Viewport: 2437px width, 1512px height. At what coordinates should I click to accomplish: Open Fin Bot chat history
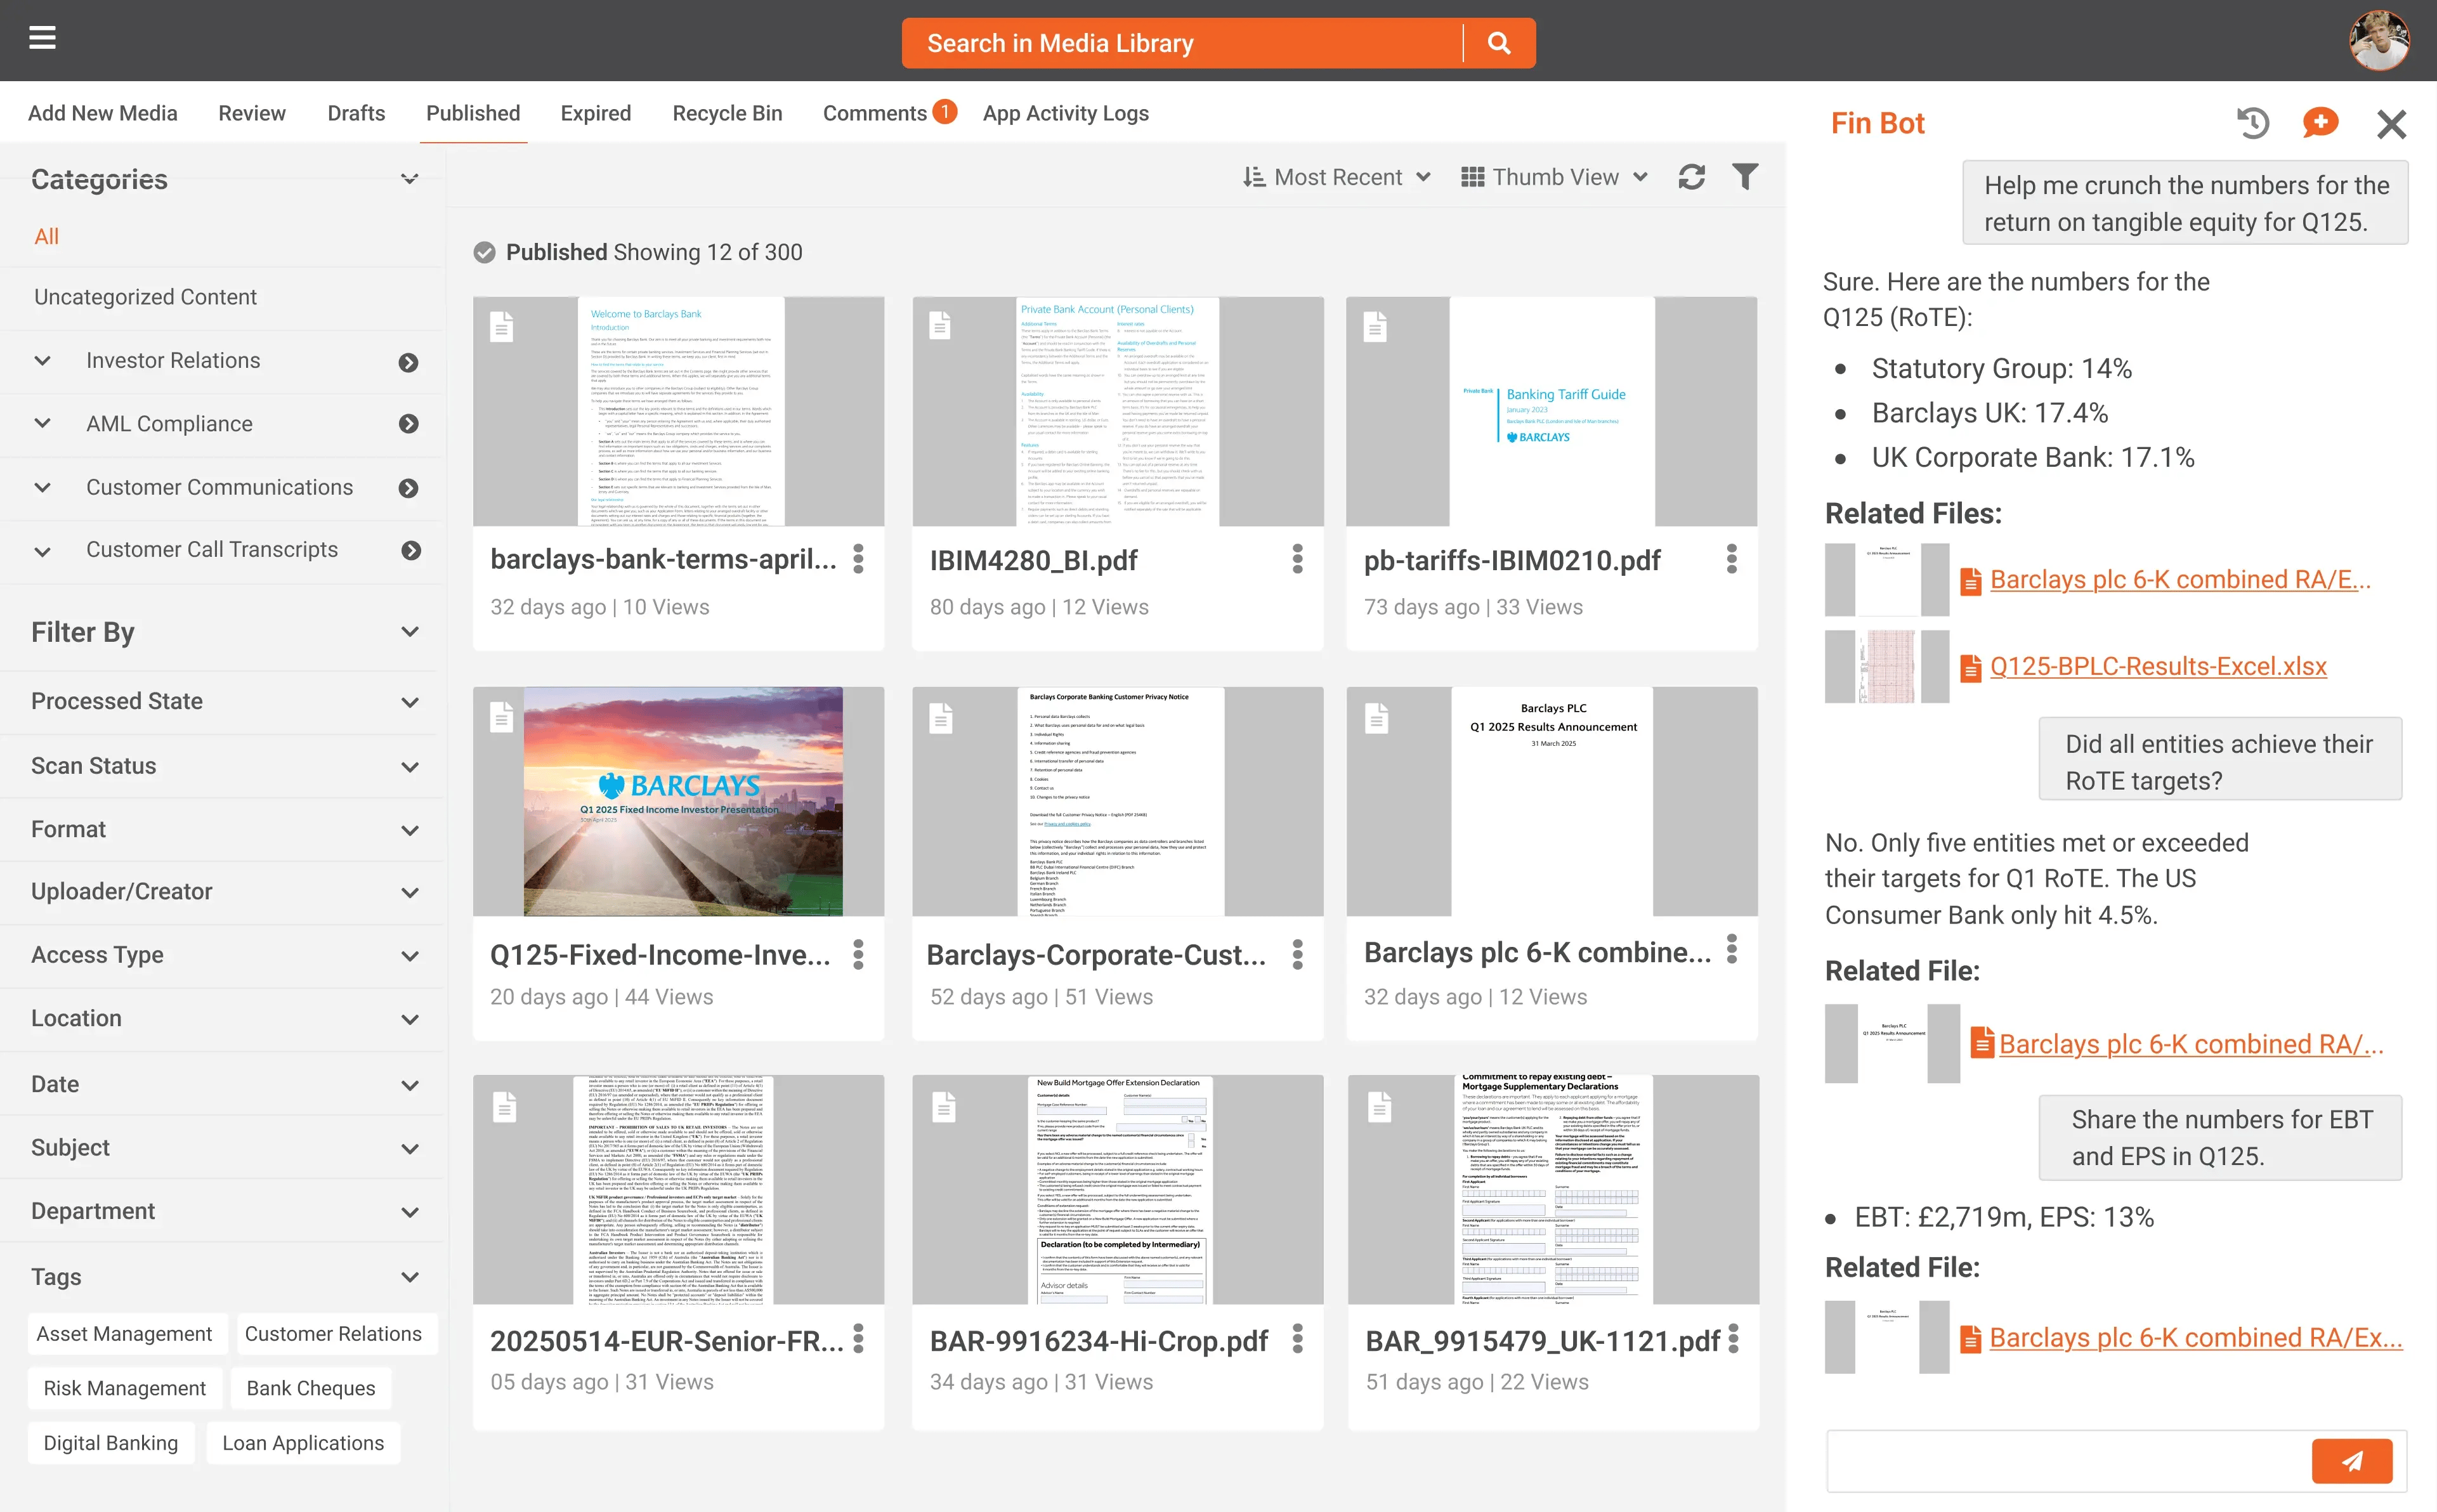[x=2252, y=124]
